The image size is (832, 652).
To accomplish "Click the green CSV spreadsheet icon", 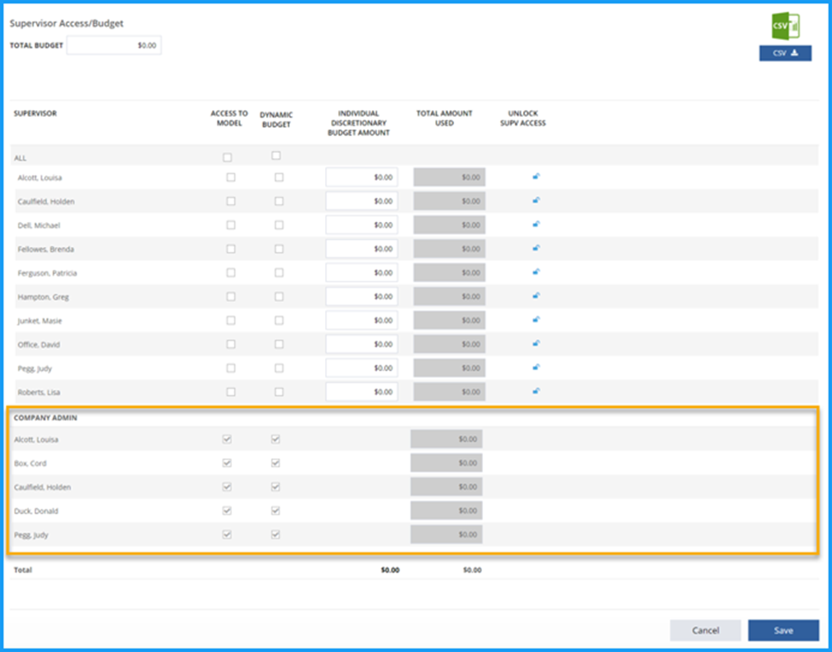I will pos(785,26).
